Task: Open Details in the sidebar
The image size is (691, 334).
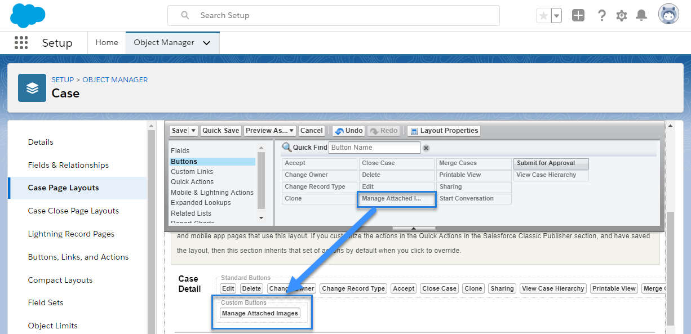Action: [x=41, y=142]
